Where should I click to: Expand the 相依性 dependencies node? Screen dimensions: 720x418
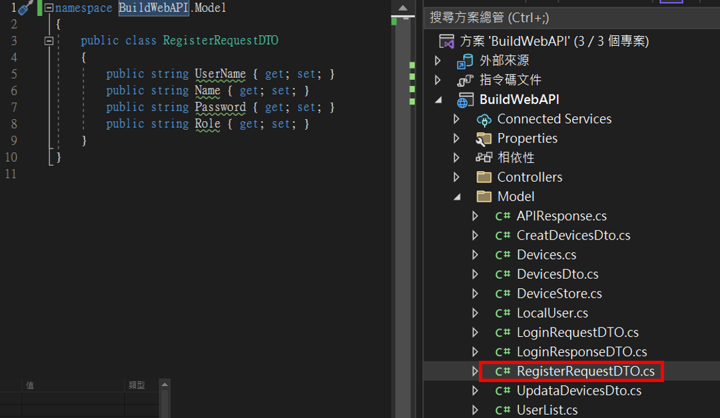[x=456, y=157]
